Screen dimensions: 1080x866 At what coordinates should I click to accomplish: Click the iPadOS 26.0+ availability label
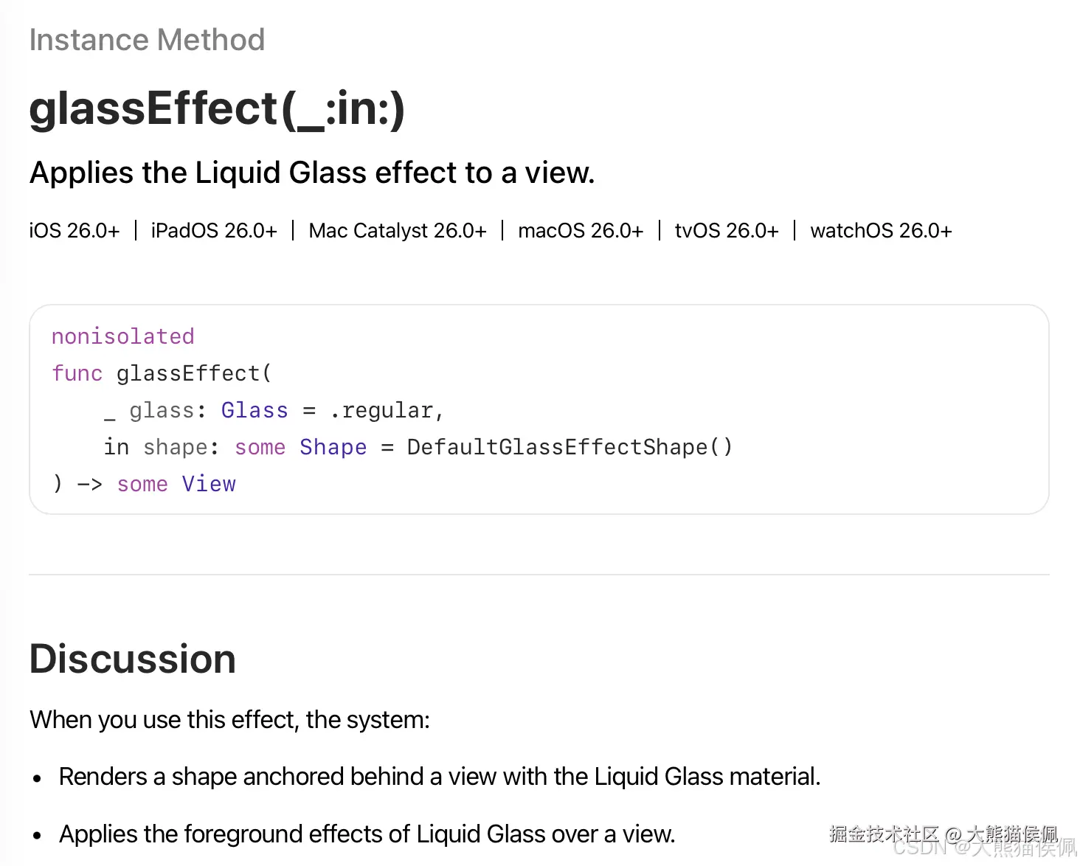coord(214,230)
